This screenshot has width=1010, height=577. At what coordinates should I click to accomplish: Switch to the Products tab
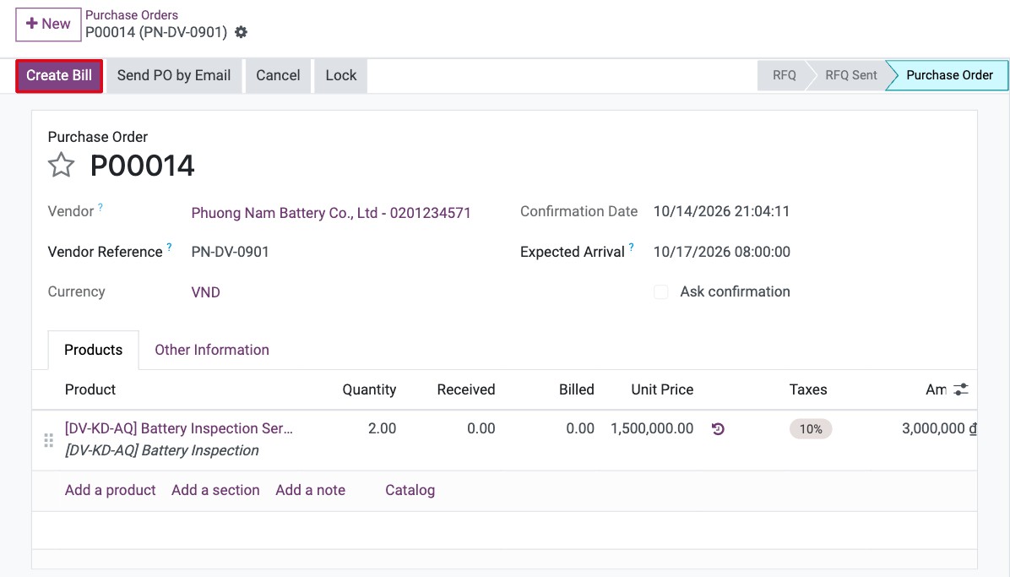(x=94, y=350)
